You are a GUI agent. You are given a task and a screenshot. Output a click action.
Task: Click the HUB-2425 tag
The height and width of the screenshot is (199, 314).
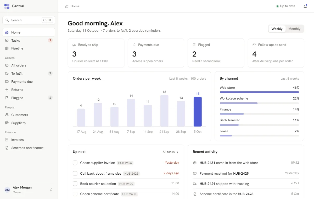click(131, 174)
